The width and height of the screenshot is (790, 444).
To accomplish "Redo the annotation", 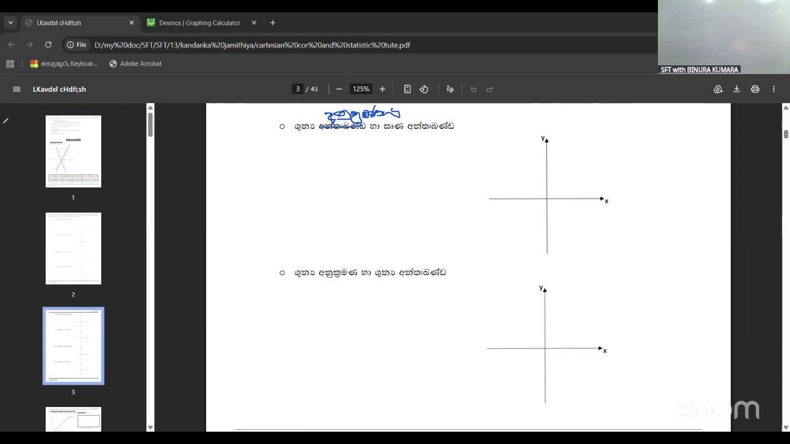I will point(490,89).
